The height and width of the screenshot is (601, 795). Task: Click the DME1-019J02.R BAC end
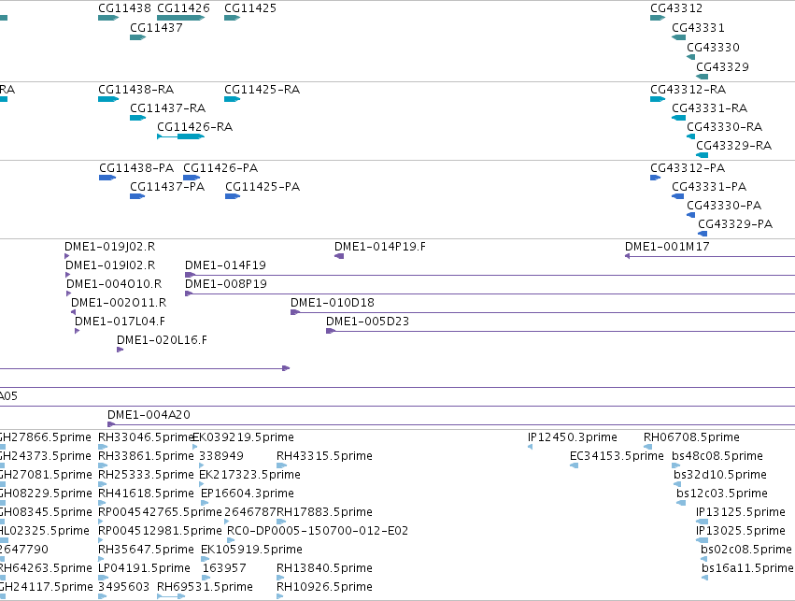click(67, 256)
